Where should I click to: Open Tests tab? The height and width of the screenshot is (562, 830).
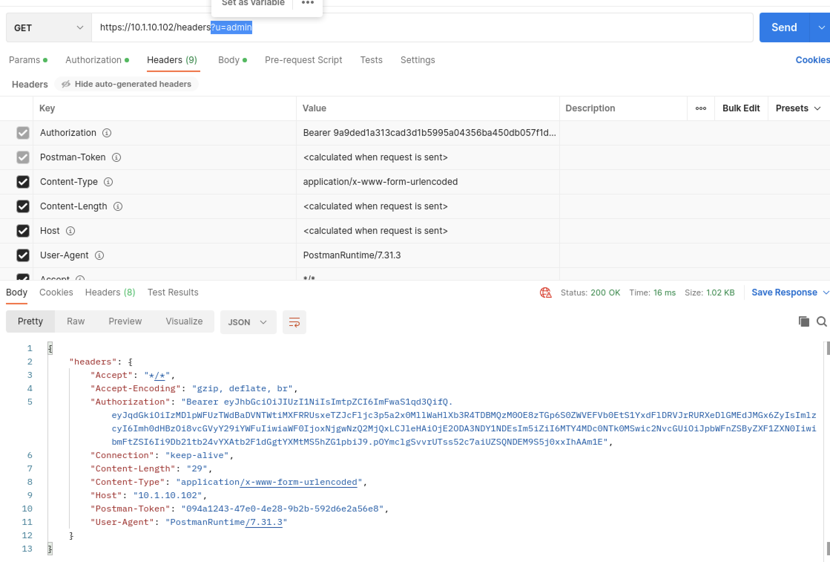(371, 60)
